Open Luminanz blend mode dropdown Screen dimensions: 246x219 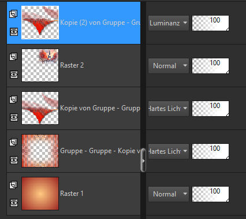(169, 23)
